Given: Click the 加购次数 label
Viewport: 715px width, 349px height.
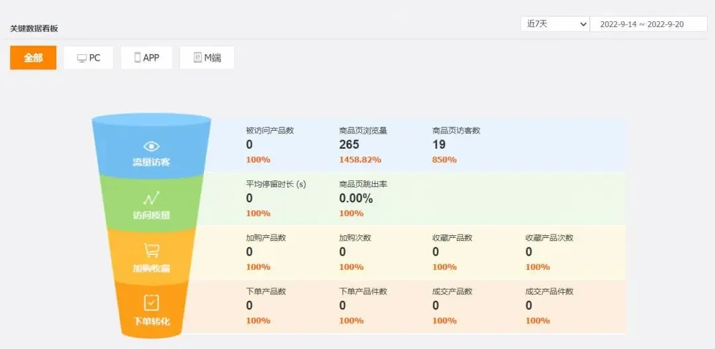Looking at the screenshot, I should coord(356,238).
